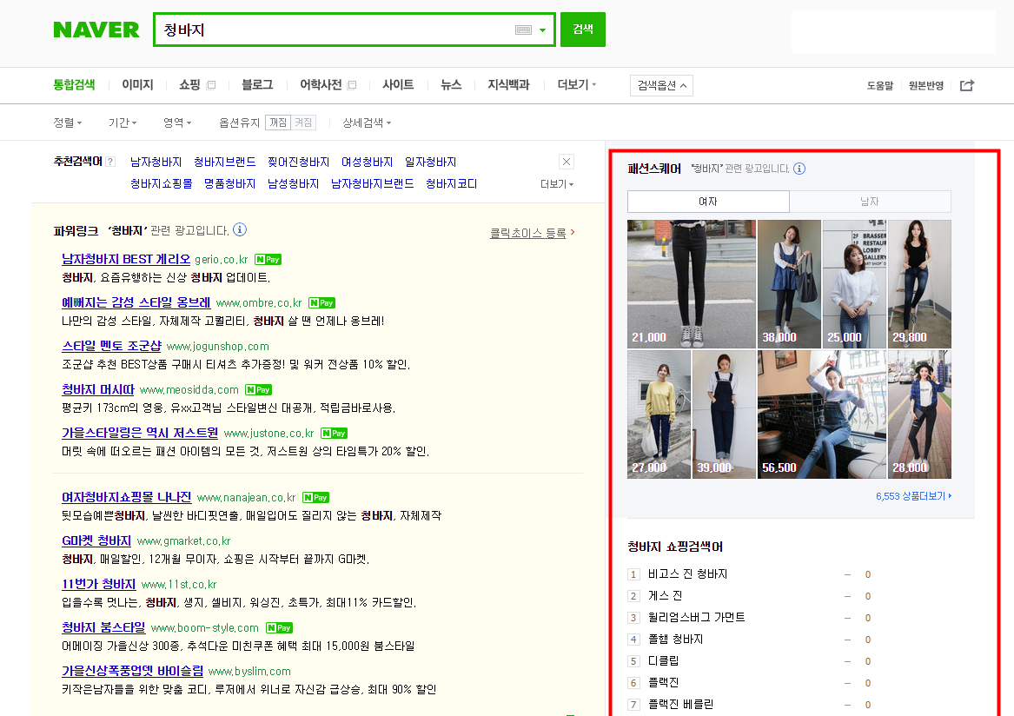Open the 도움말 help link

879,85
